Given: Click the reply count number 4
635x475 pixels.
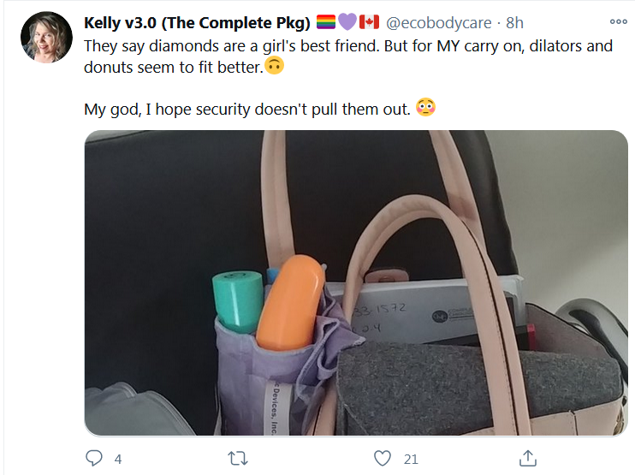Looking at the screenshot, I should [118, 460].
